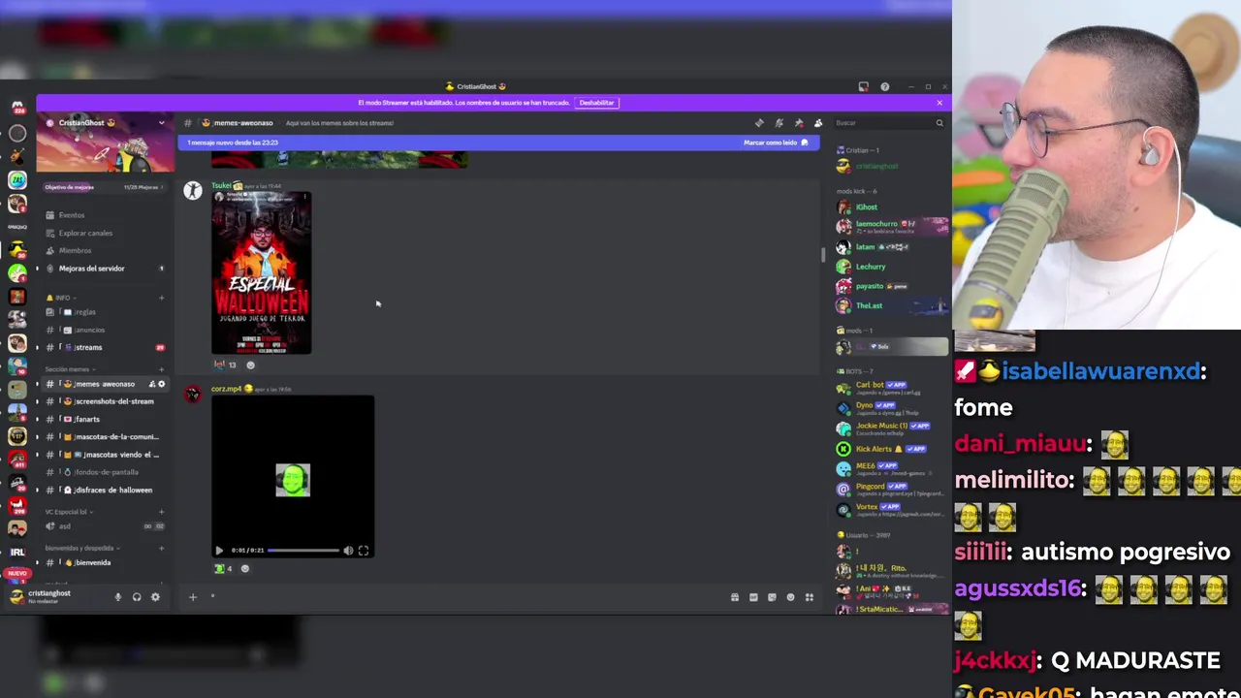1241x698 pixels.
Task: Open Lechurry member profile
Action: 890,267
